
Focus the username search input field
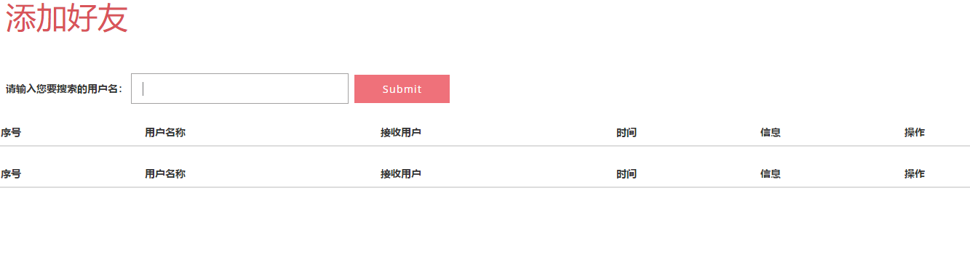coord(239,89)
